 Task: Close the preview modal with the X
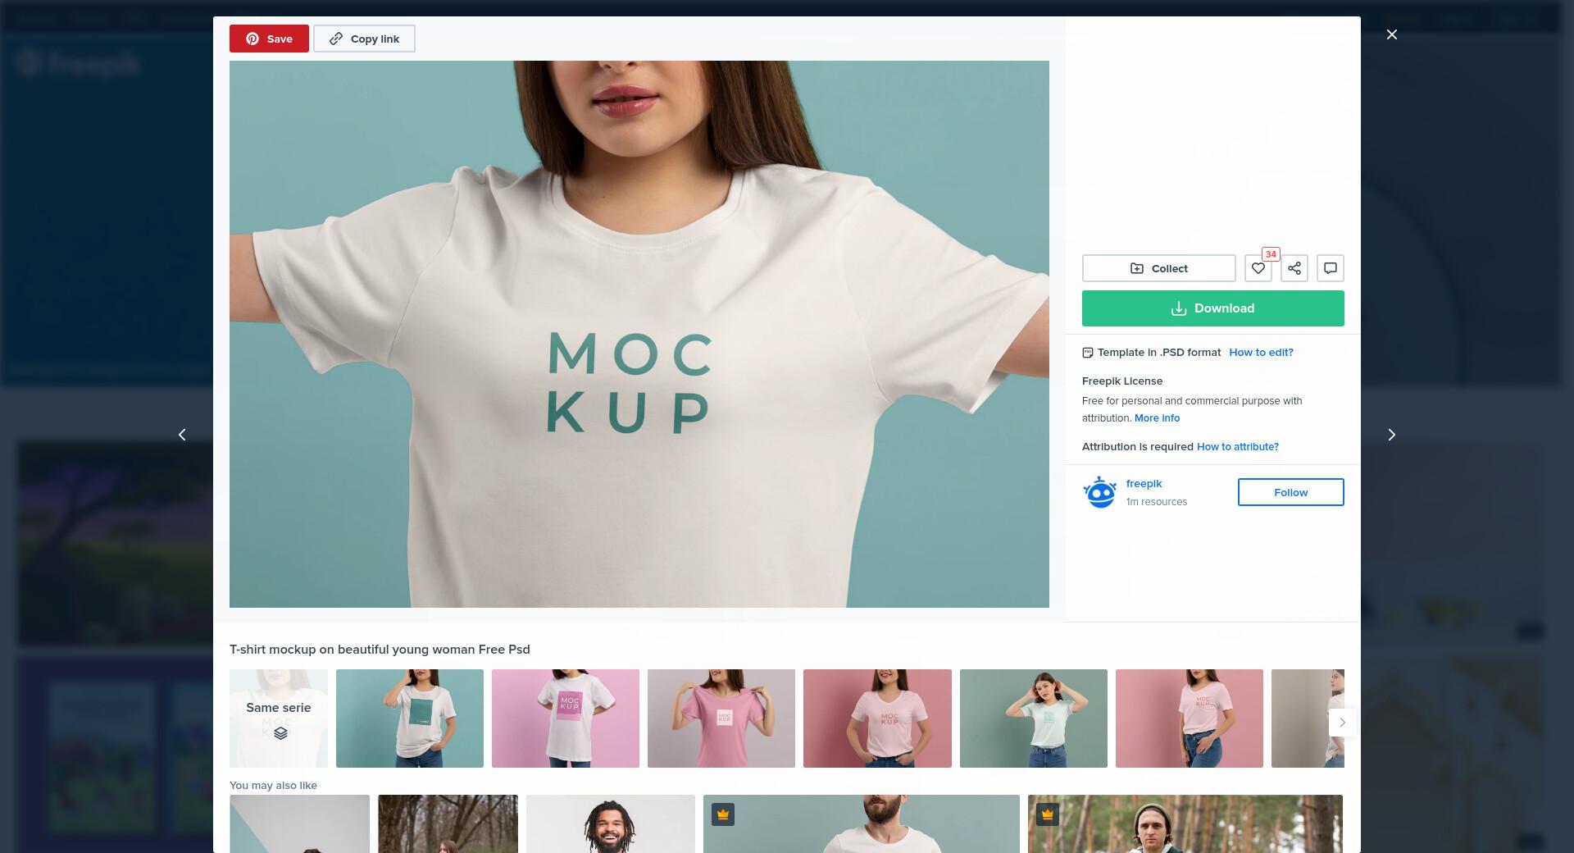[1391, 34]
